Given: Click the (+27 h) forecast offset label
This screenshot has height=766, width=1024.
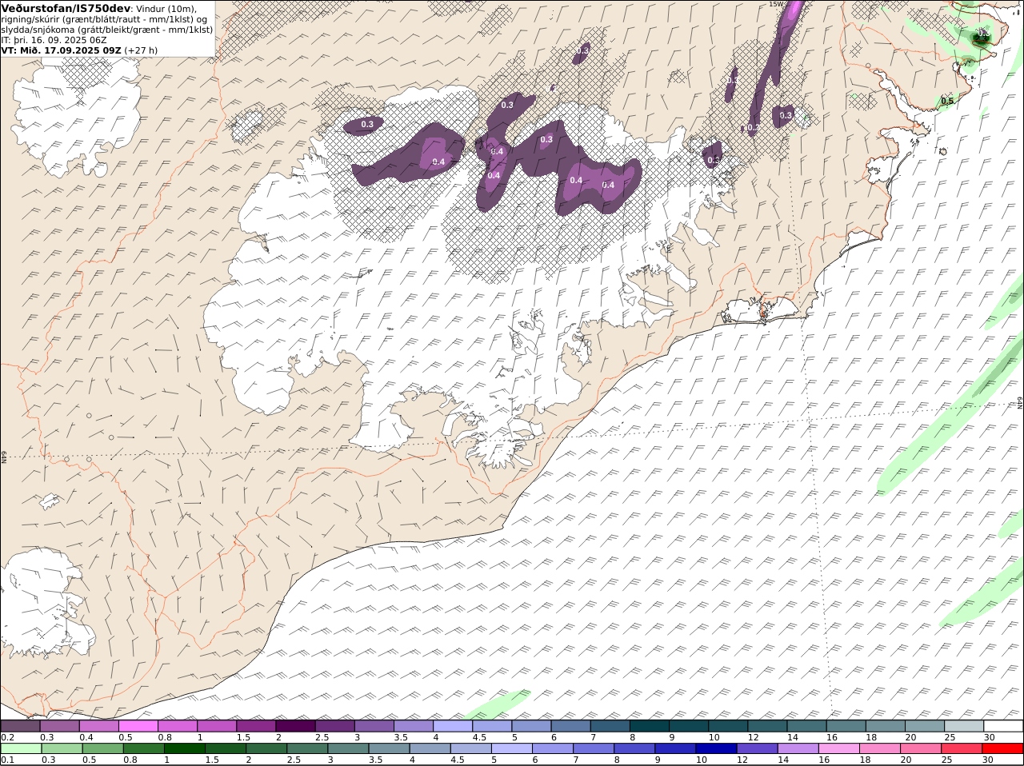Looking at the screenshot, I should point(141,50).
